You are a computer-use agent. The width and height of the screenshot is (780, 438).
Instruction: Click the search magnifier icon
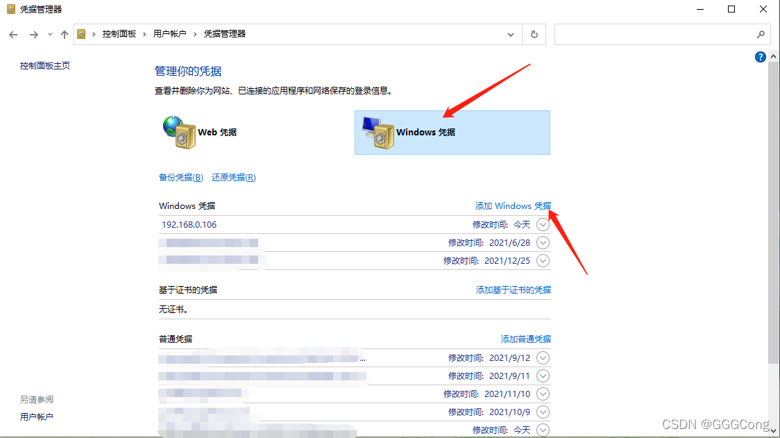tap(761, 34)
